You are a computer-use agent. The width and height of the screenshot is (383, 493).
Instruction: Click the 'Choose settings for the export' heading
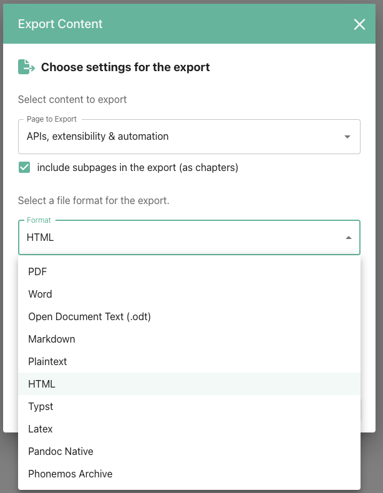(125, 67)
